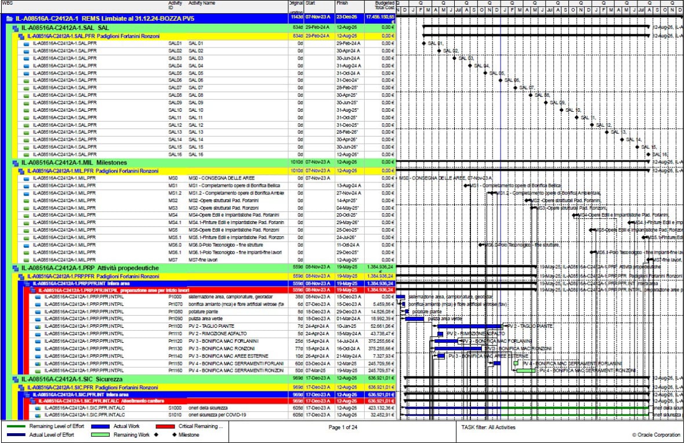Click the activity icon in row P1160
Image resolution: width=685 pixels, height=443 pixels.
pyautogui.click(x=38, y=371)
